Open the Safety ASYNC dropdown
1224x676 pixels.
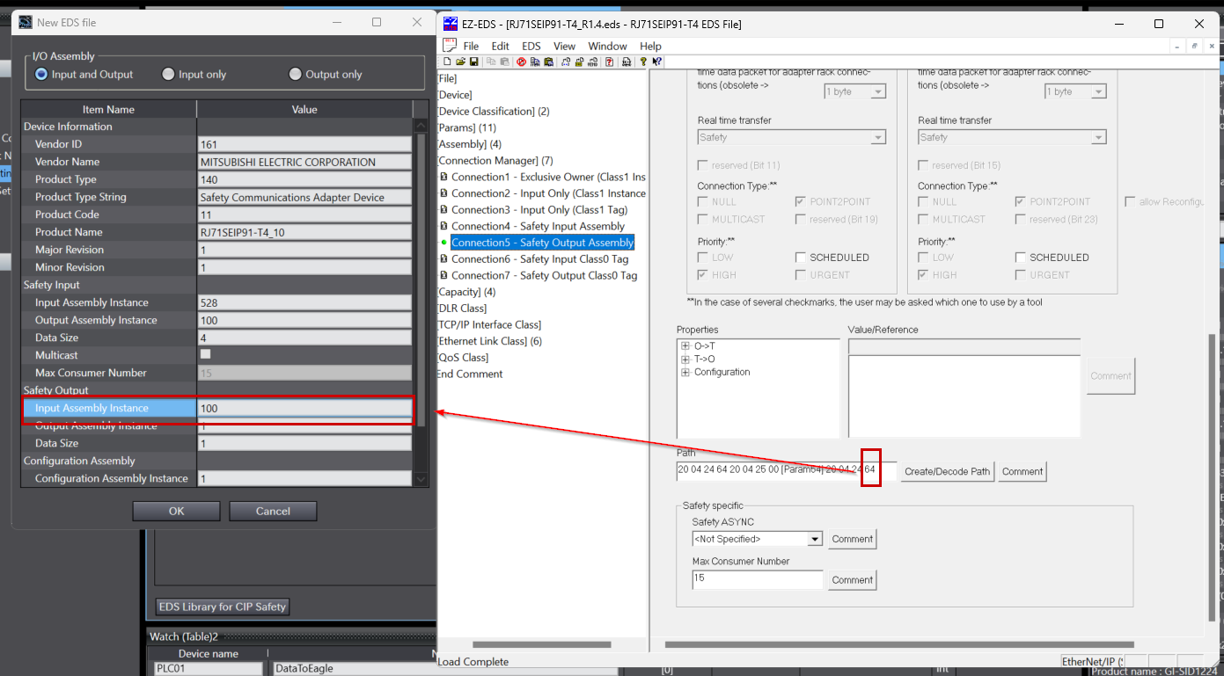point(815,539)
